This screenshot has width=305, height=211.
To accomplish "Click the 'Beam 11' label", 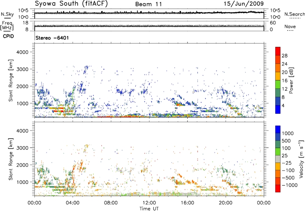I will click(149, 4).
